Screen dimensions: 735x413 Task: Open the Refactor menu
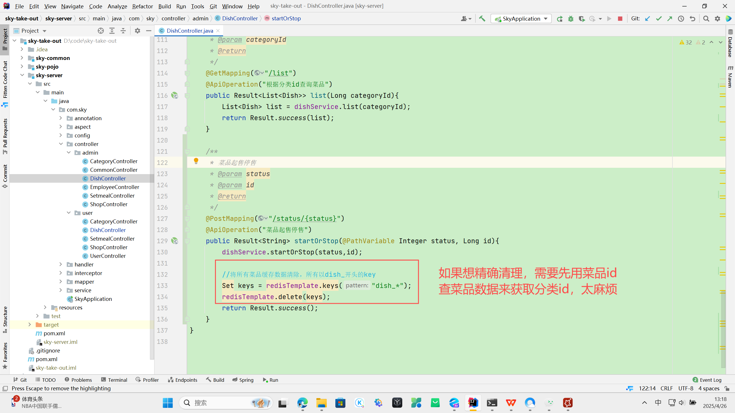pos(142,6)
